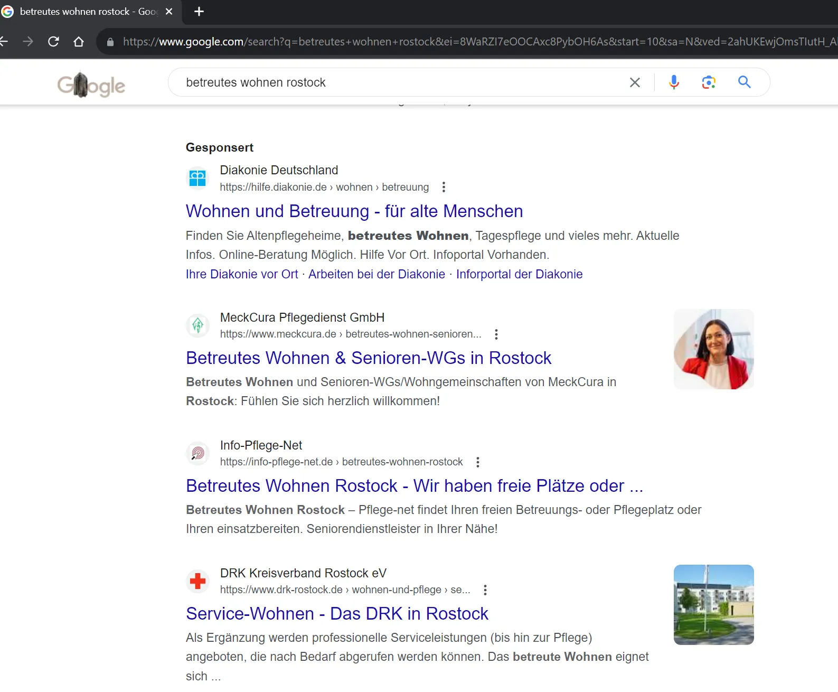Screen dimensions: 838x692
Task: Click MeckCura Pflegedienst favicon
Action: click(197, 325)
